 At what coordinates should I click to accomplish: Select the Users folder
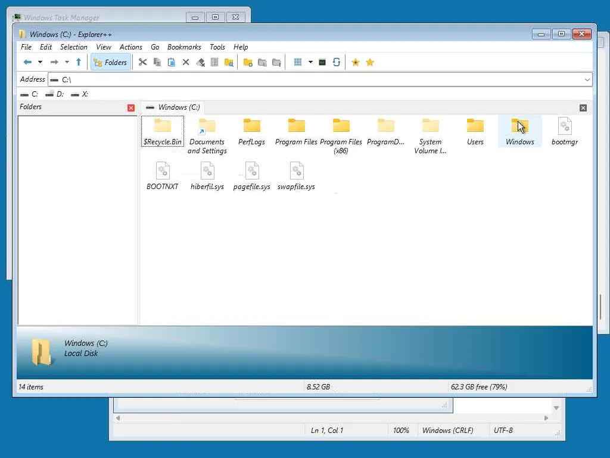click(475, 131)
